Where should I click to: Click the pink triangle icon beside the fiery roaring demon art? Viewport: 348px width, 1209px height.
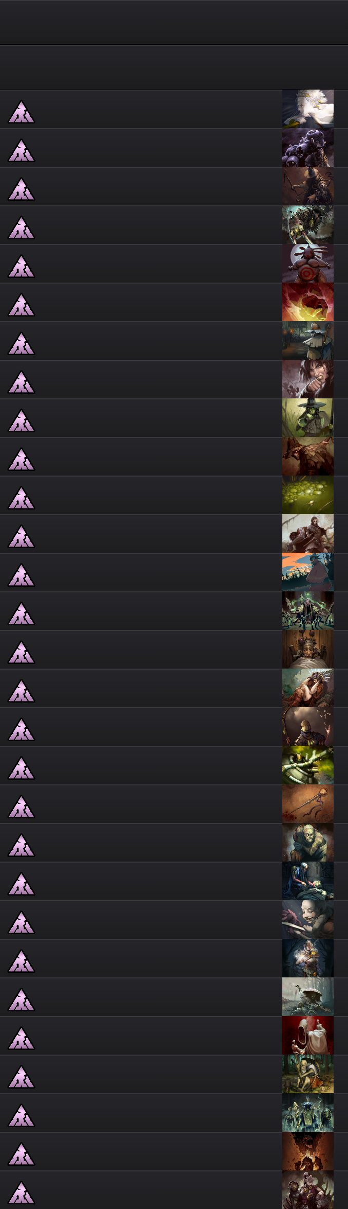point(21,1154)
